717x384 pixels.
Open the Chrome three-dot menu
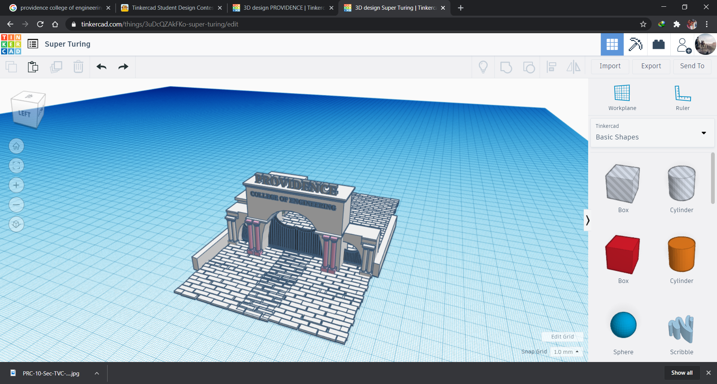[x=707, y=24]
